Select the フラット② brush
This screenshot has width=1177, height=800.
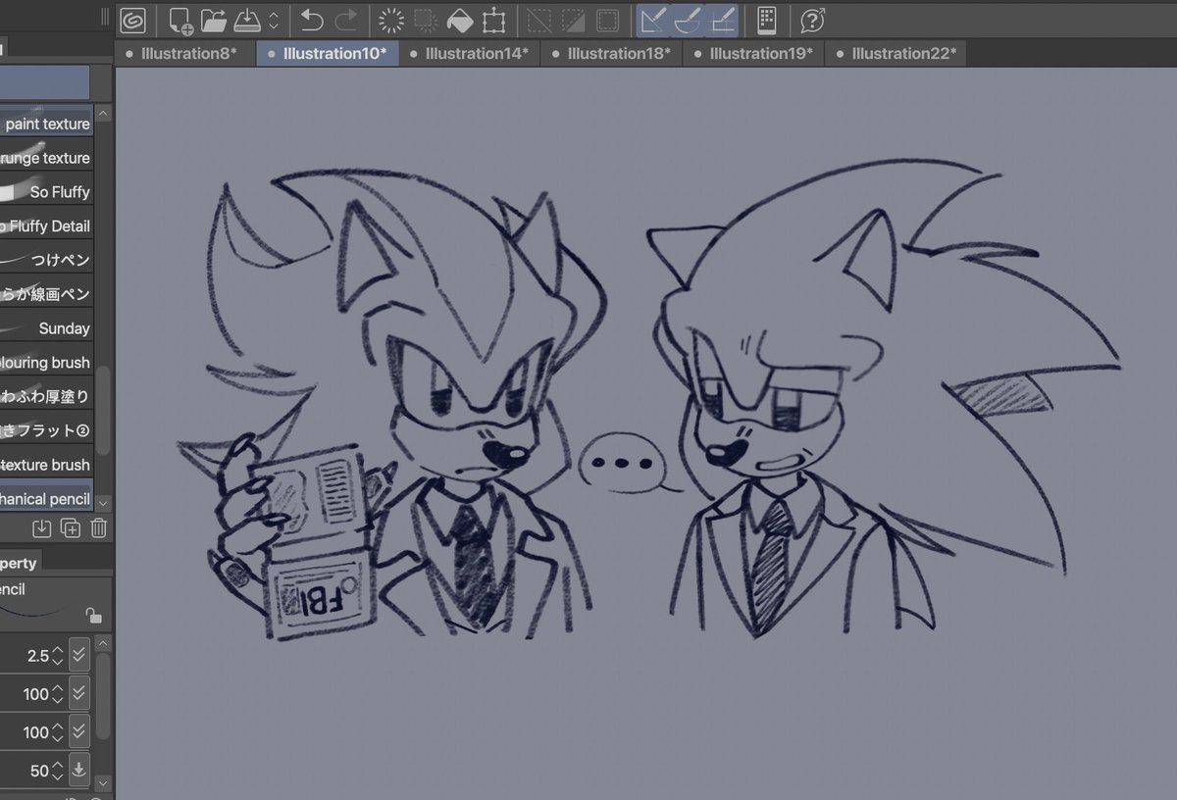pos(46,430)
